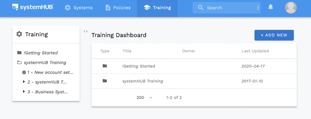Sort by Last Updated column header

click(255, 51)
